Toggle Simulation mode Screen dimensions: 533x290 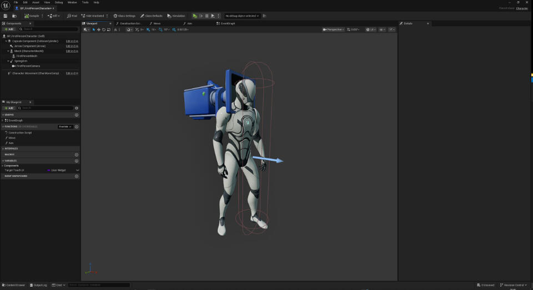(x=176, y=16)
